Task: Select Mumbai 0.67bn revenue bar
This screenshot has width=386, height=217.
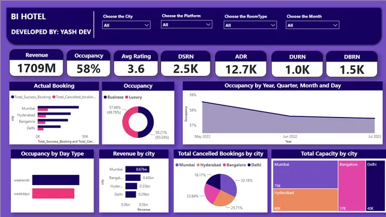Action: click(x=137, y=169)
